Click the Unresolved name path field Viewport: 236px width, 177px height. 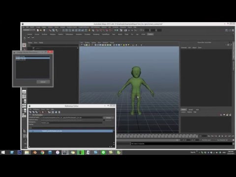[x=72, y=118]
